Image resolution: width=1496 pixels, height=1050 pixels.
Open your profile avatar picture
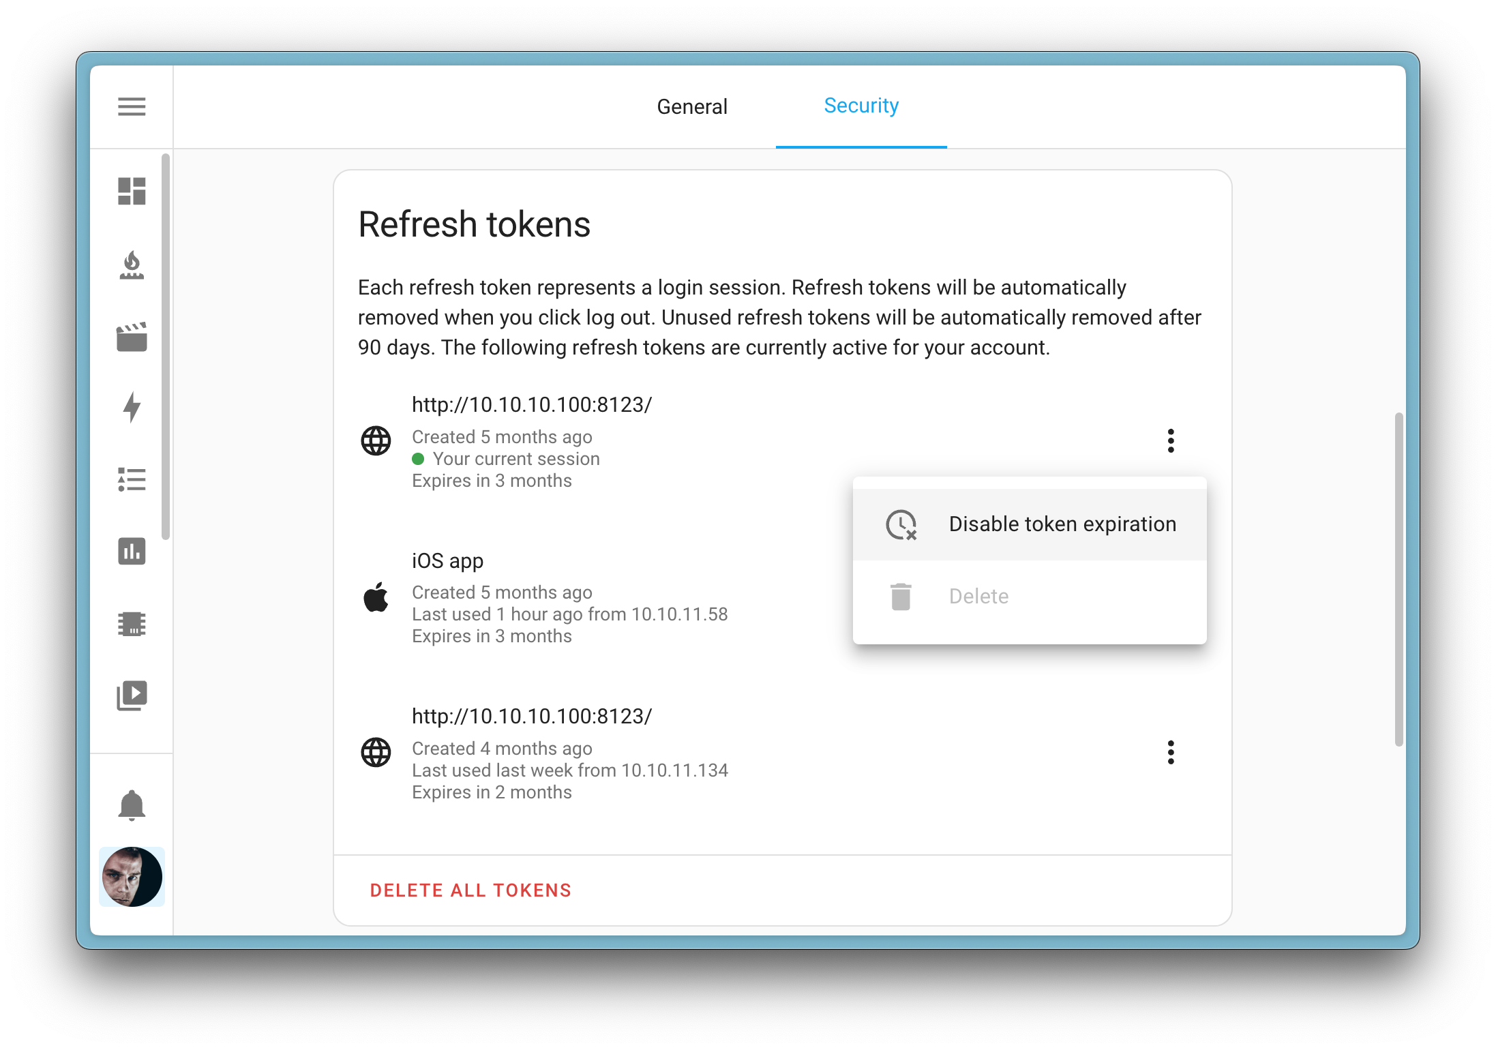(132, 877)
